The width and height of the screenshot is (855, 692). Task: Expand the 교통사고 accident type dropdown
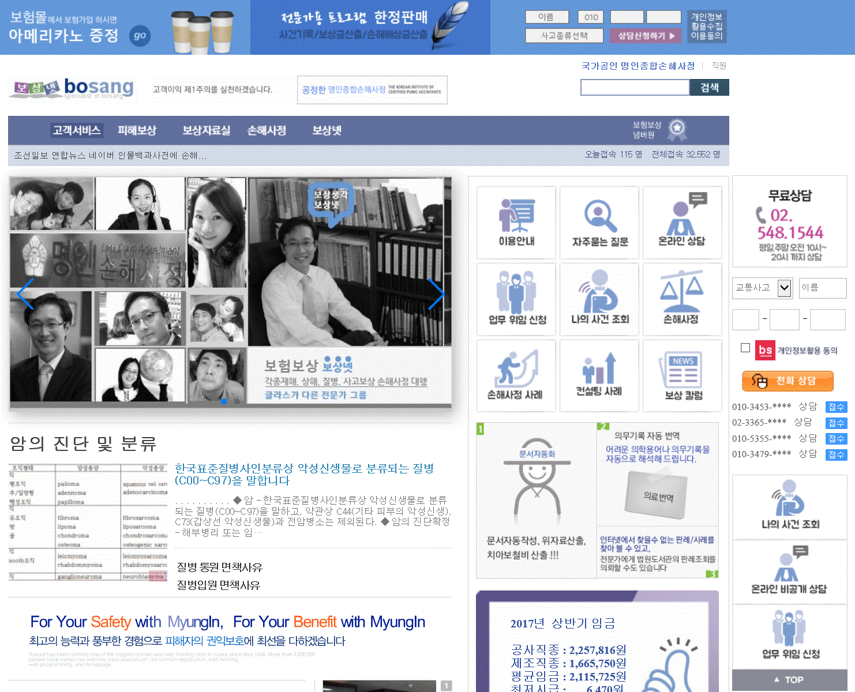pyautogui.click(x=783, y=288)
